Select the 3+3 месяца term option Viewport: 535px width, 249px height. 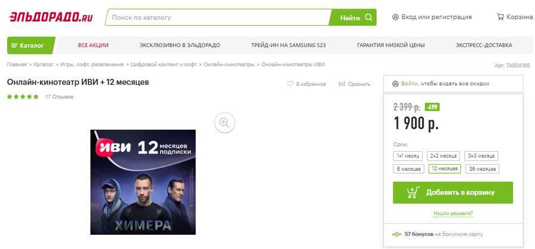point(481,156)
